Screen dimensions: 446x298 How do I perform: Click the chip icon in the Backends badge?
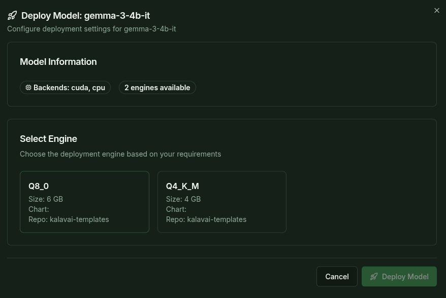pos(28,88)
